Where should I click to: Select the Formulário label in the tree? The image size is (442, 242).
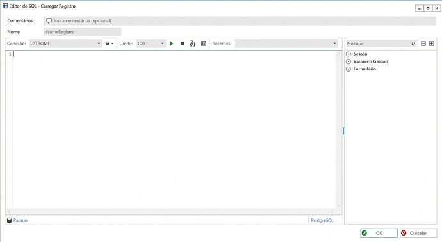click(x=364, y=69)
